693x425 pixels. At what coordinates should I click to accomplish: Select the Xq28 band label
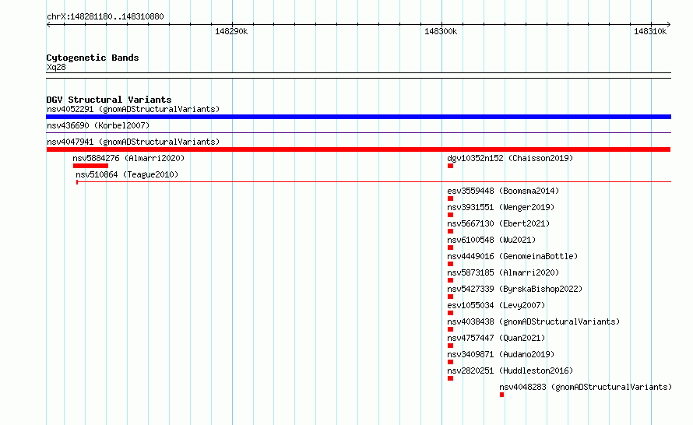tap(56, 67)
